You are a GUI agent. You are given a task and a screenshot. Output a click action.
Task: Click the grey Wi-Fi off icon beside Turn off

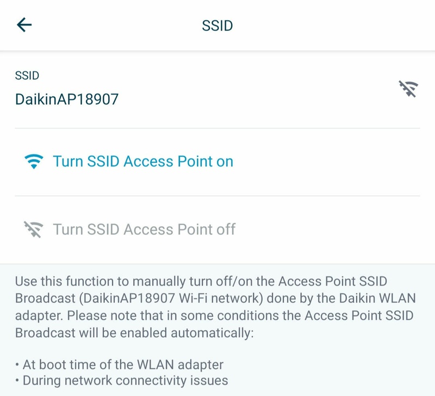pyautogui.click(x=34, y=229)
